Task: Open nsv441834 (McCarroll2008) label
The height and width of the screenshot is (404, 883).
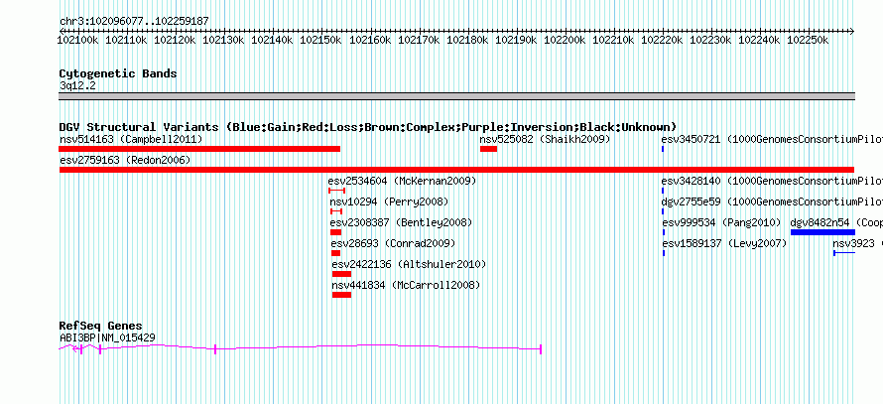Action: click(x=406, y=285)
